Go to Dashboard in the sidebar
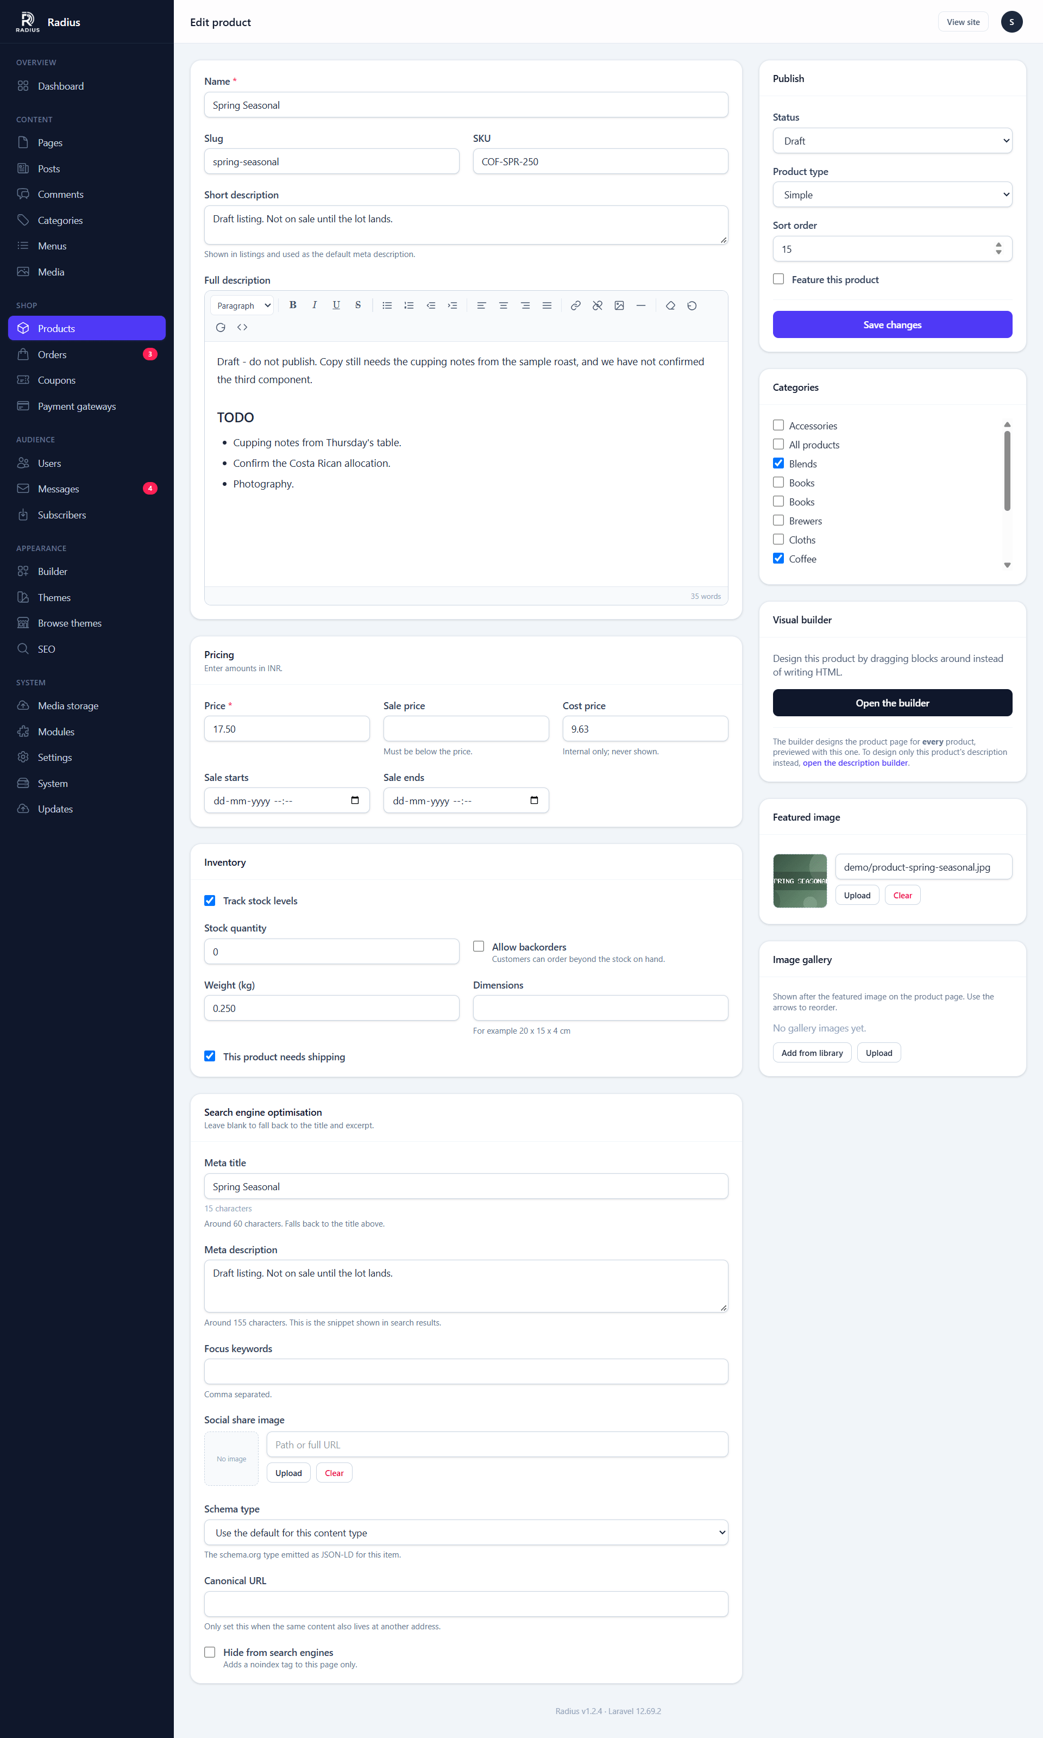This screenshot has width=1043, height=1738. [86, 86]
